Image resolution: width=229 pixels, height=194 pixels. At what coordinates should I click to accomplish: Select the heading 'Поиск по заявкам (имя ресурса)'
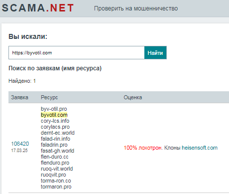55,68
